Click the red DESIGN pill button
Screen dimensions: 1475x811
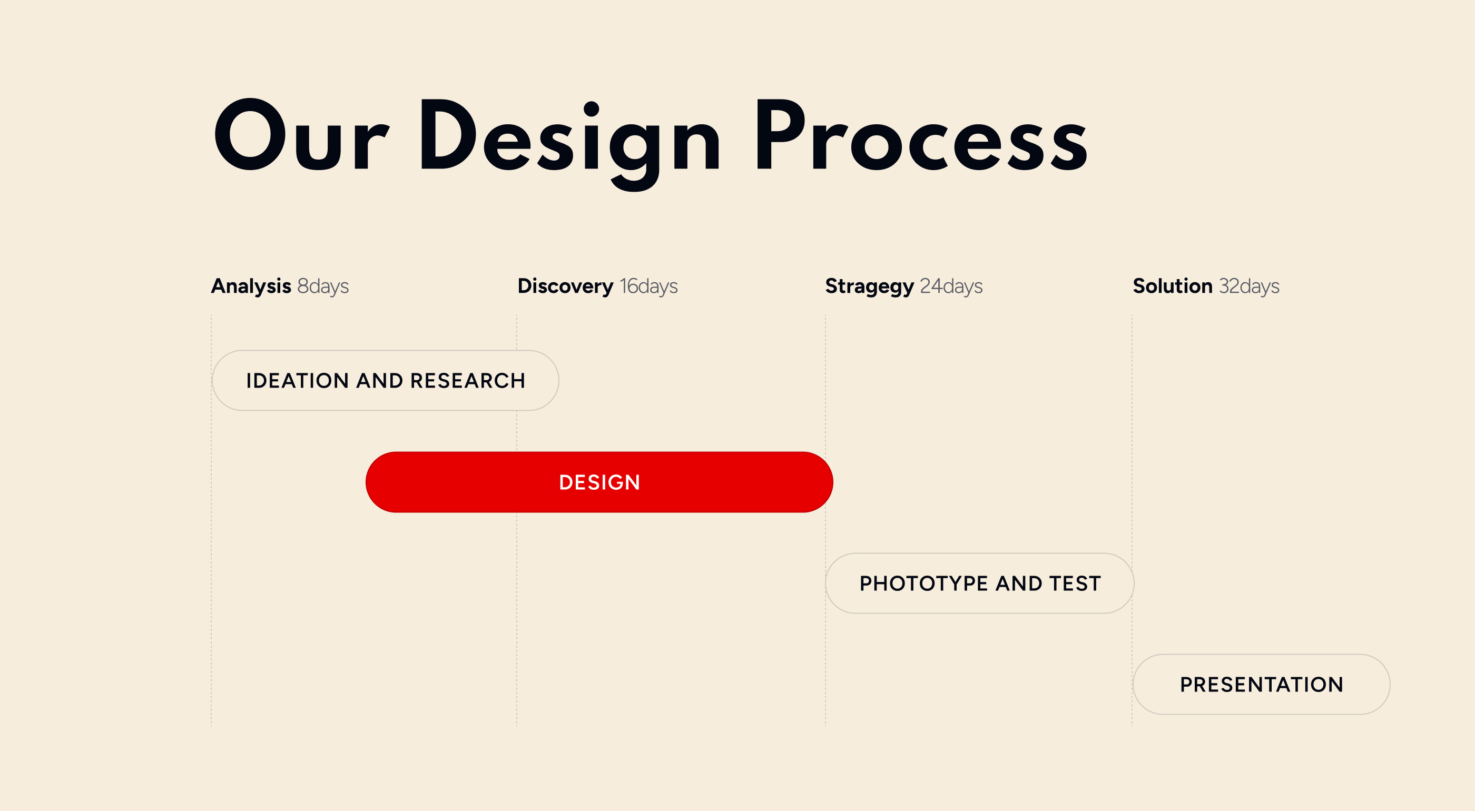(599, 482)
